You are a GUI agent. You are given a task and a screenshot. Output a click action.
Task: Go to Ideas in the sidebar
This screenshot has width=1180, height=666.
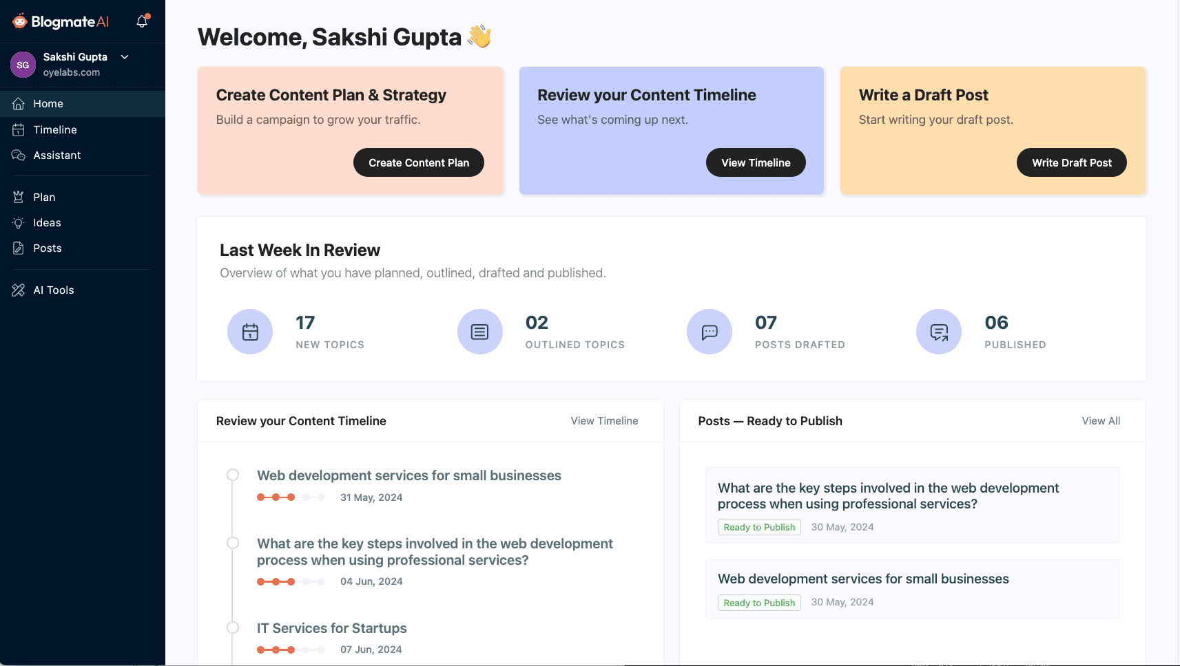click(x=47, y=223)
